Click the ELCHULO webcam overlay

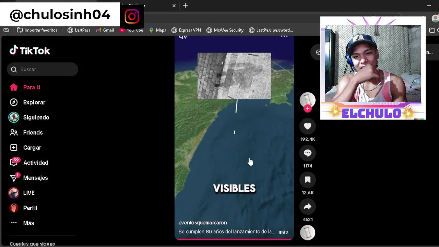373,68
